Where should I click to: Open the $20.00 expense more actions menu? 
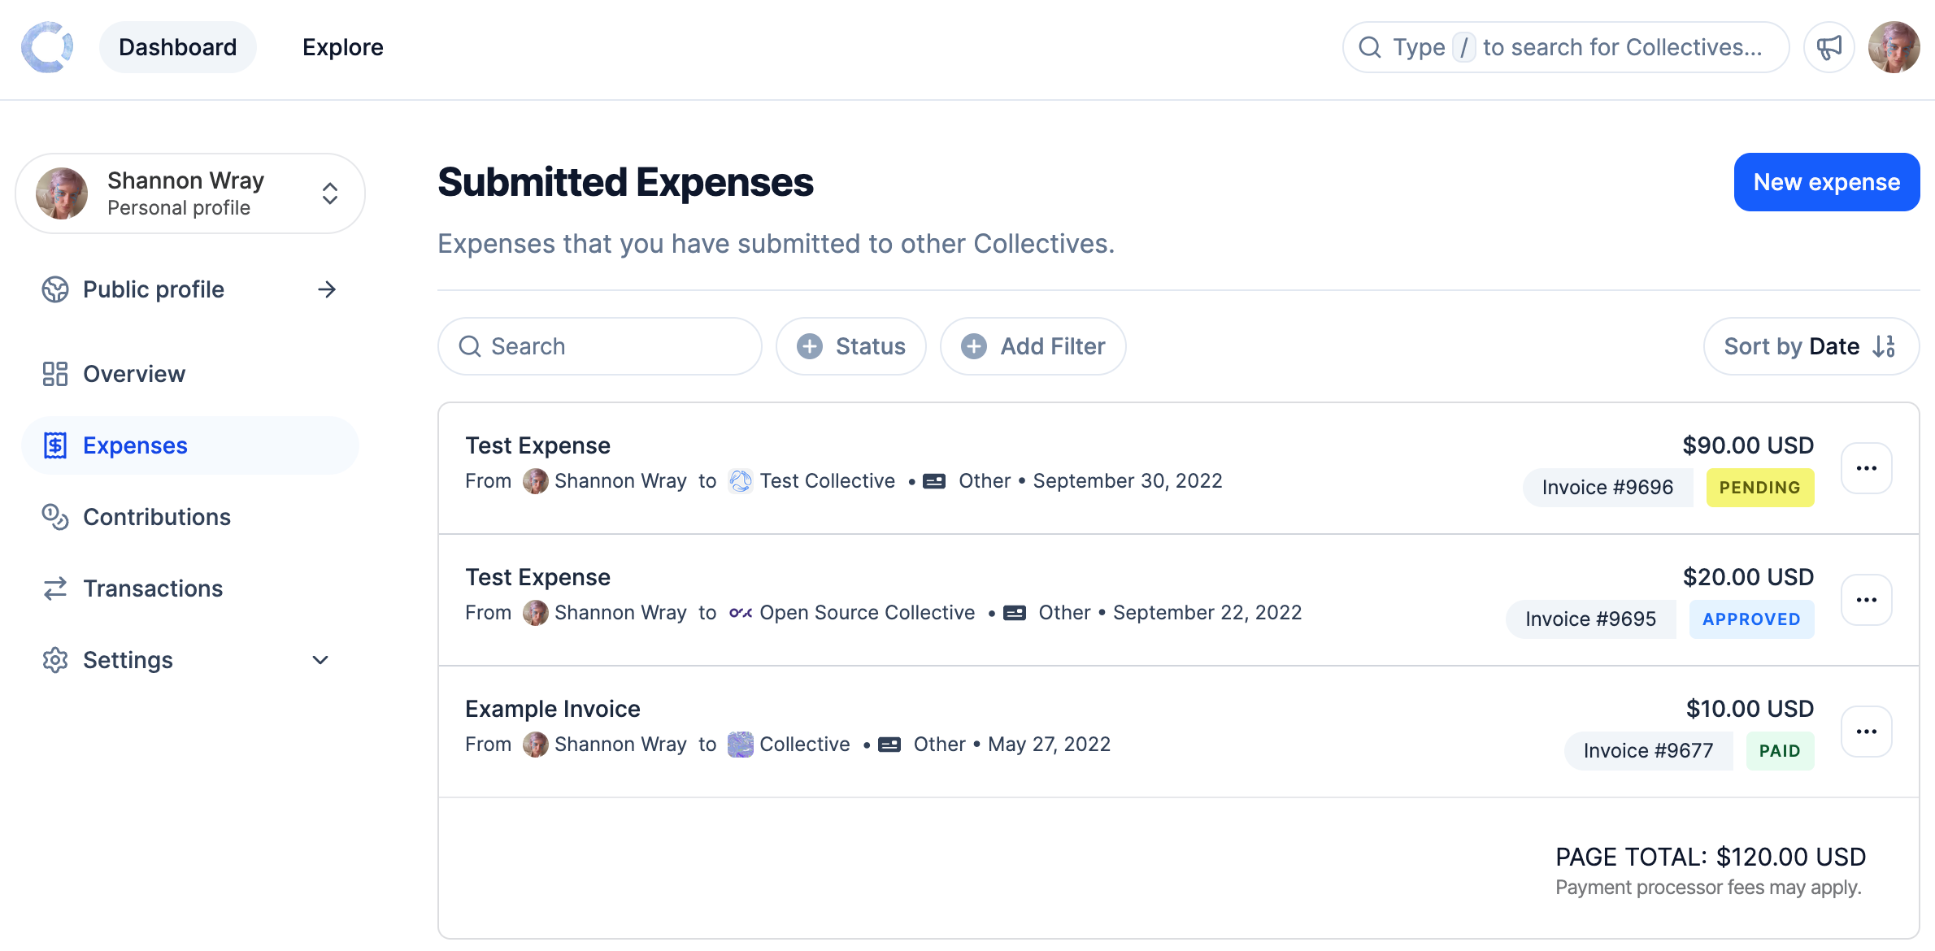click(1866, 600)
